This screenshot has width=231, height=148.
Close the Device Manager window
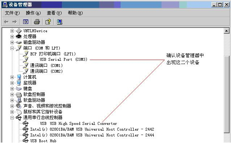[x=227, y=5]
